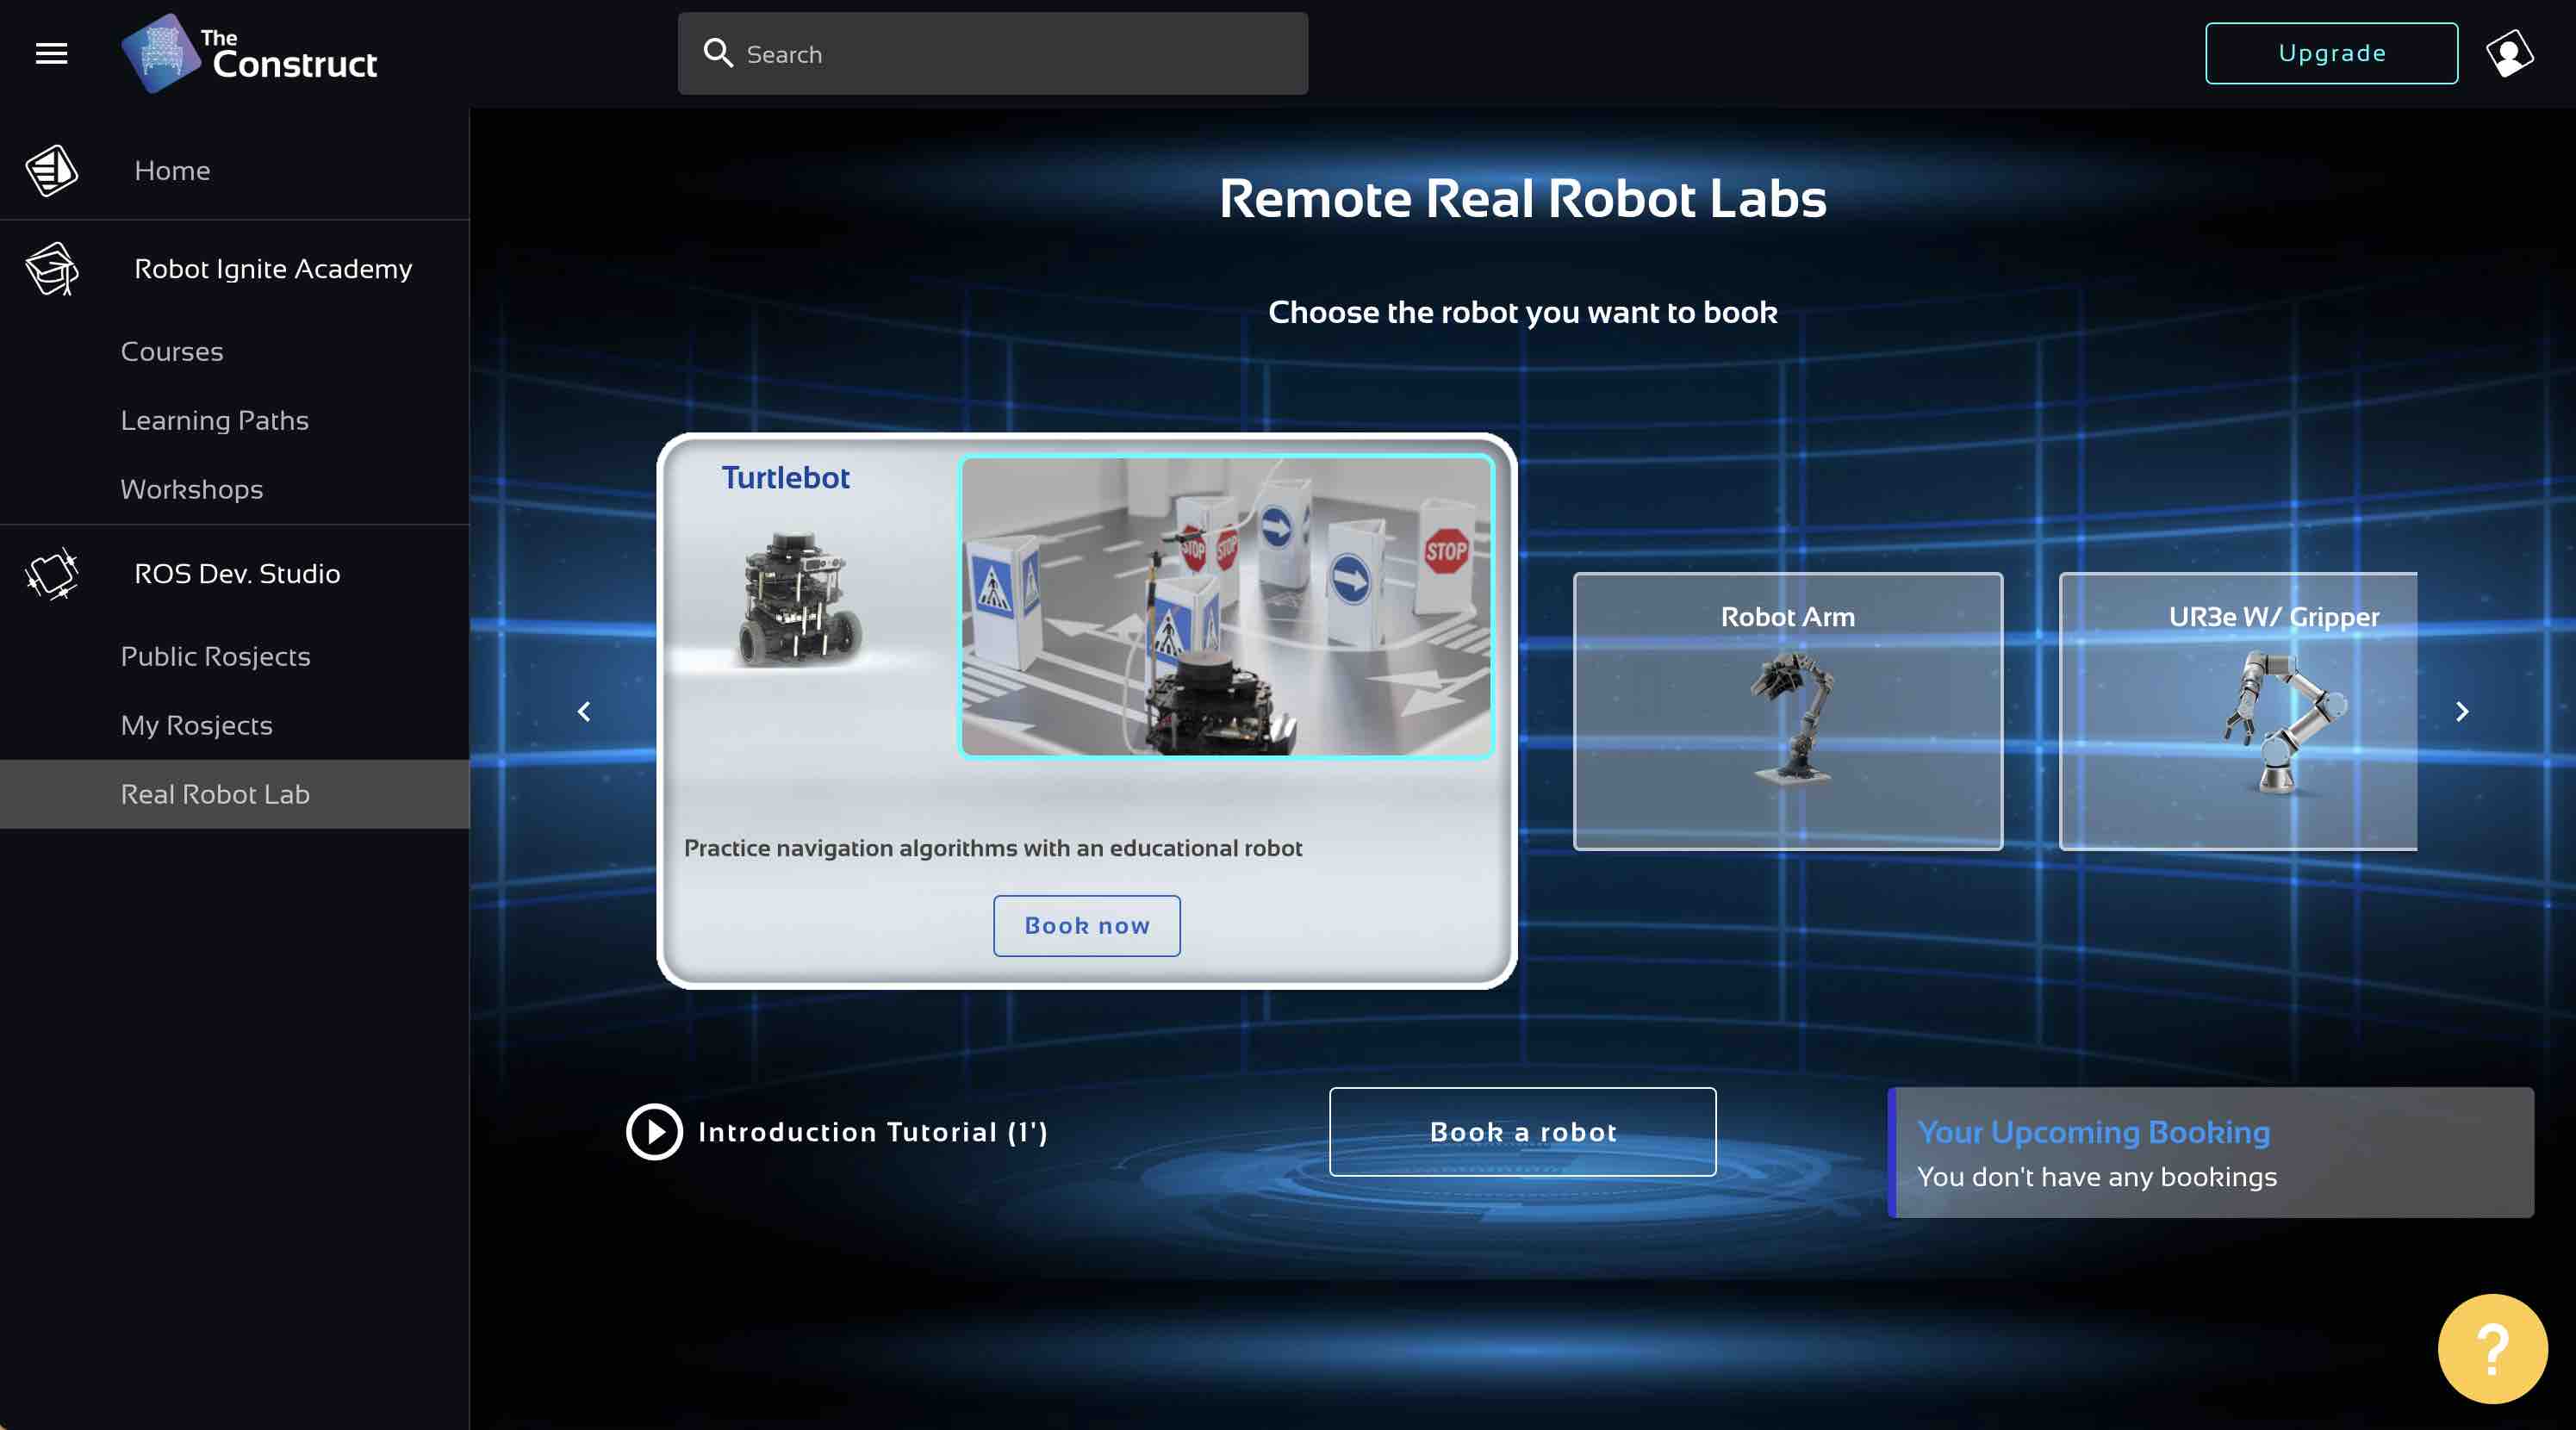Screen dimensions: 2576x1430
Task: Open the user profile avatar icon
Action: coord(2509,54)
